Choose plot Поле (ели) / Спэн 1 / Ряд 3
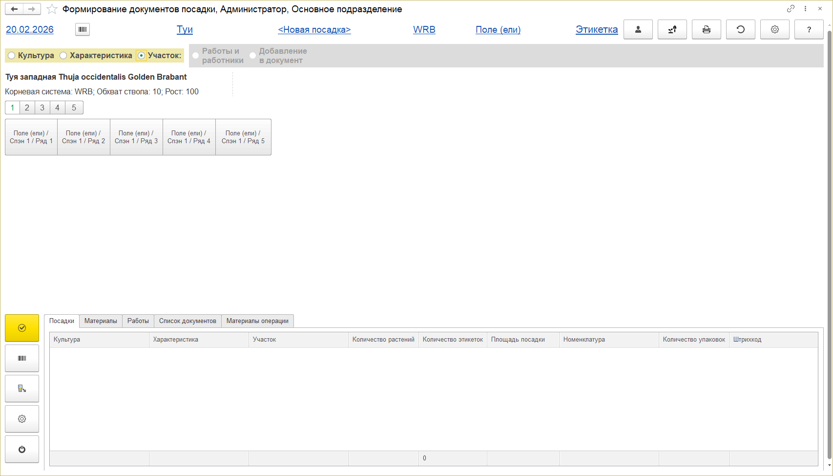Screen dimensions: 833x476 [x=137, y=137]
